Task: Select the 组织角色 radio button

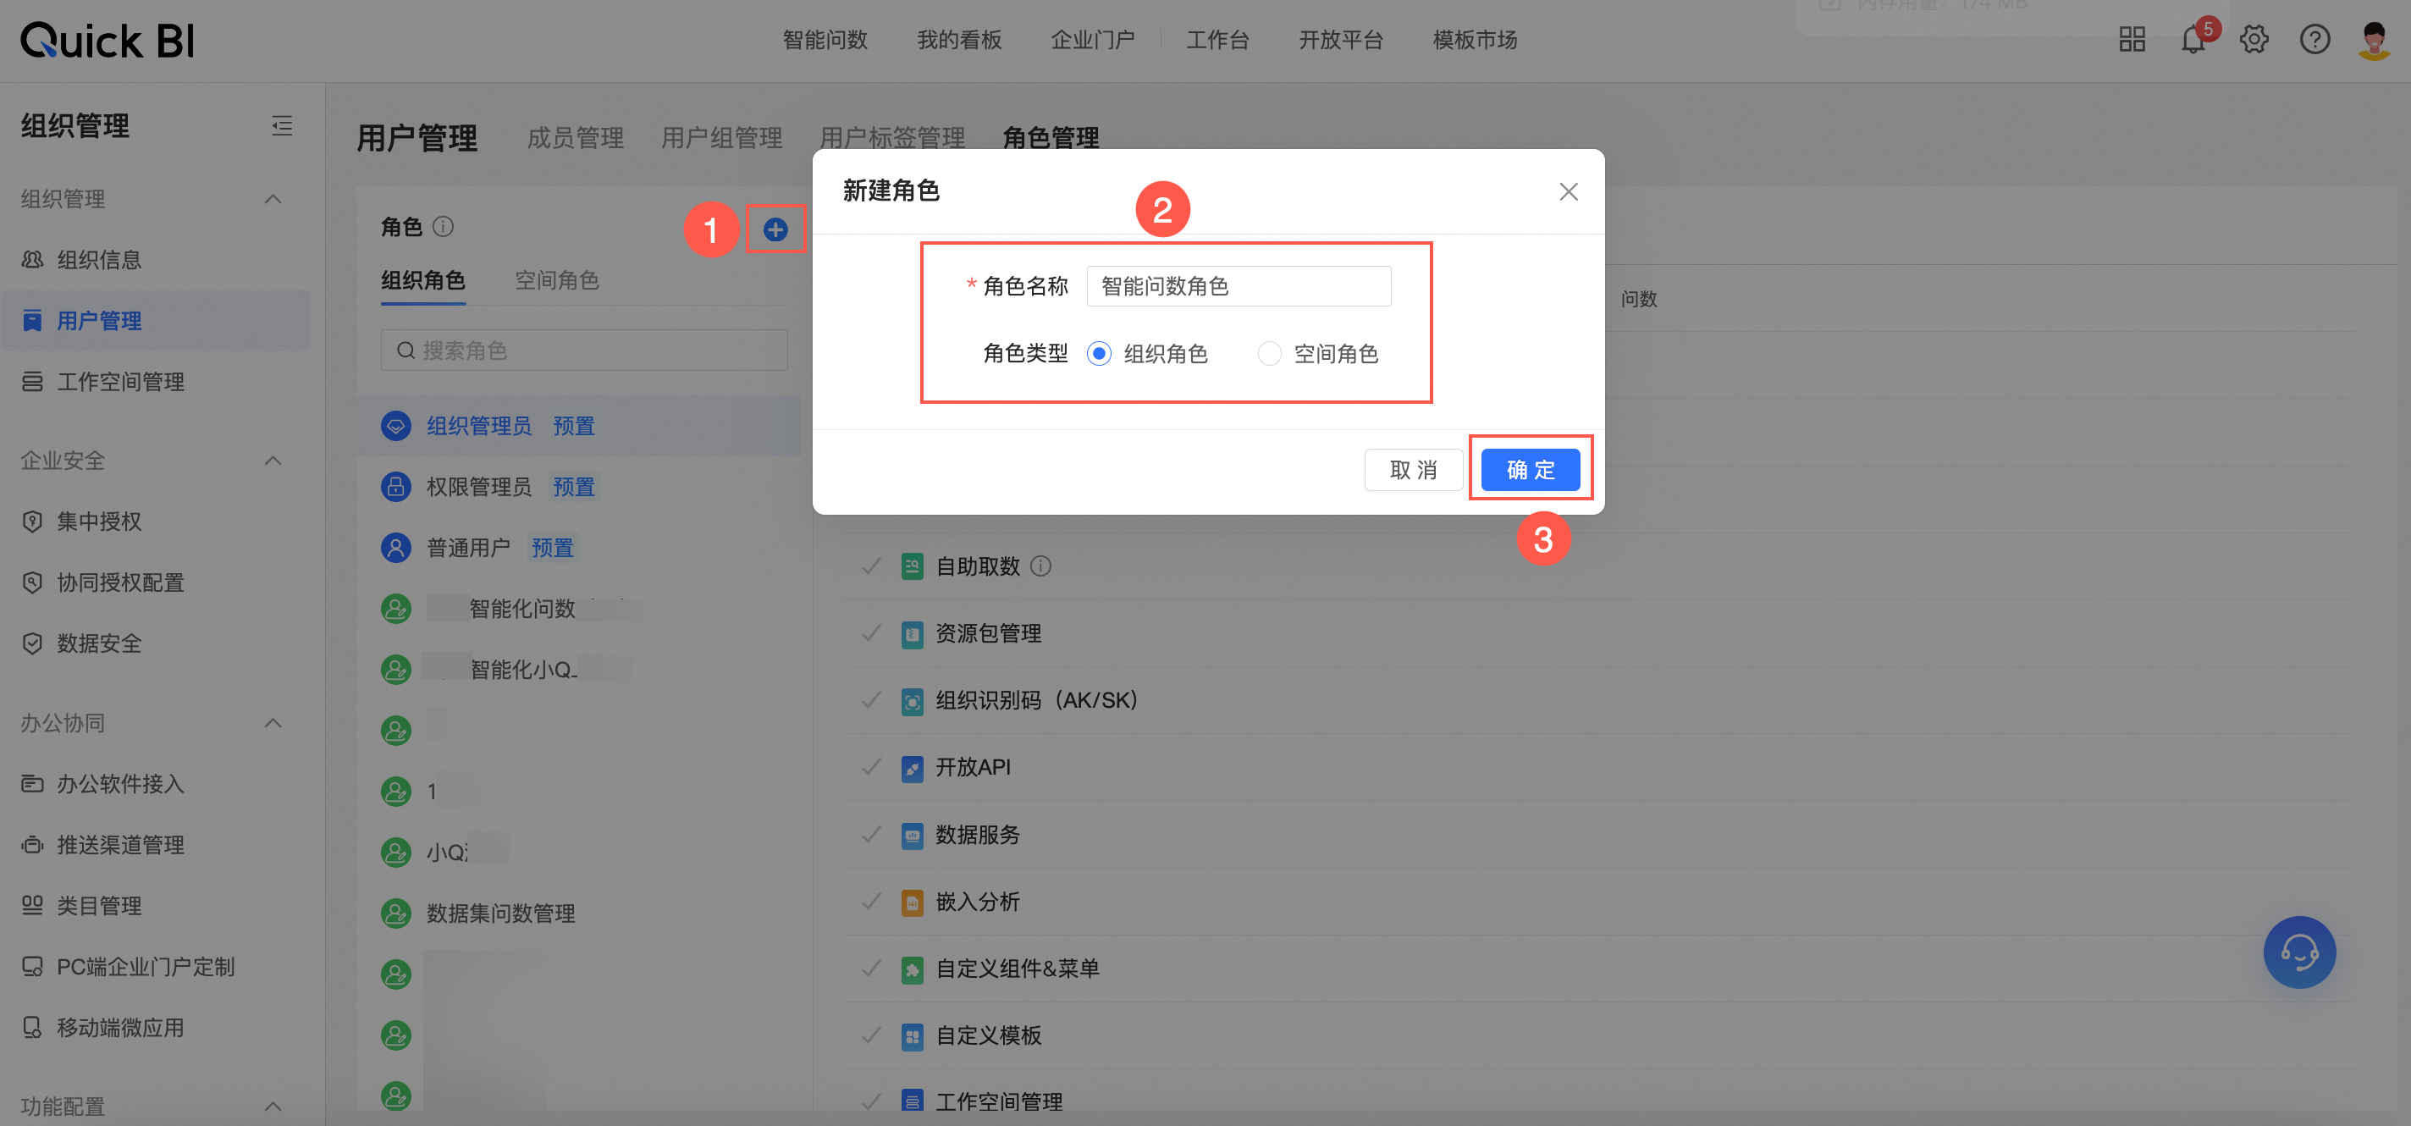Action: pyautogui.click(x=1099, y=354)
